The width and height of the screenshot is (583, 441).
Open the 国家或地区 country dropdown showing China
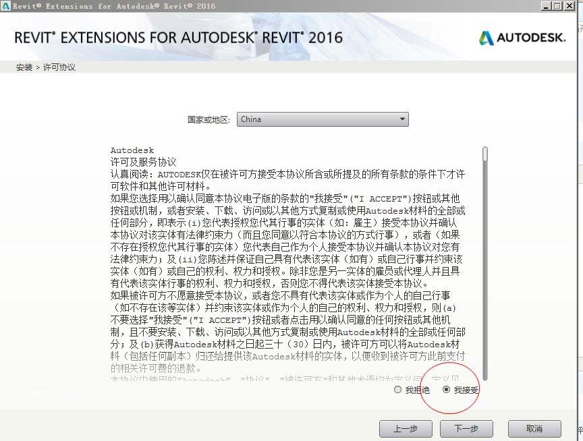[x=323, y=119]
